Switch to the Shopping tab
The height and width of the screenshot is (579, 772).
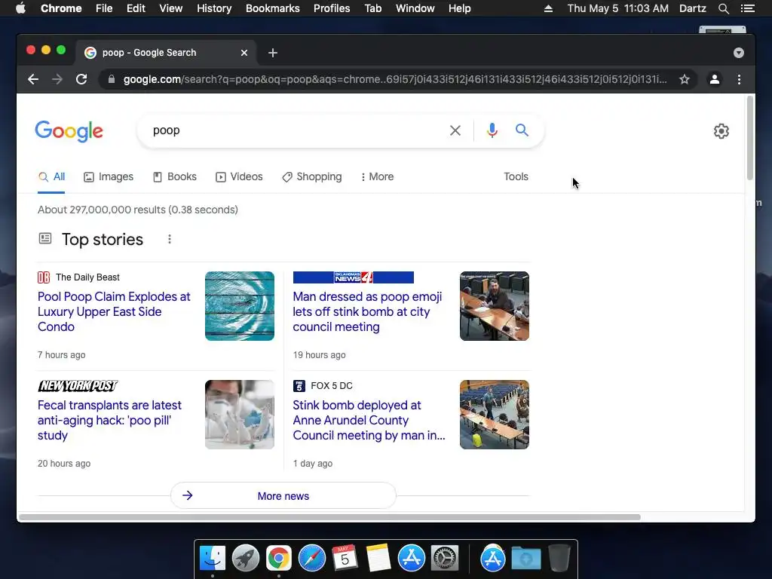click(x=311, y=176)
